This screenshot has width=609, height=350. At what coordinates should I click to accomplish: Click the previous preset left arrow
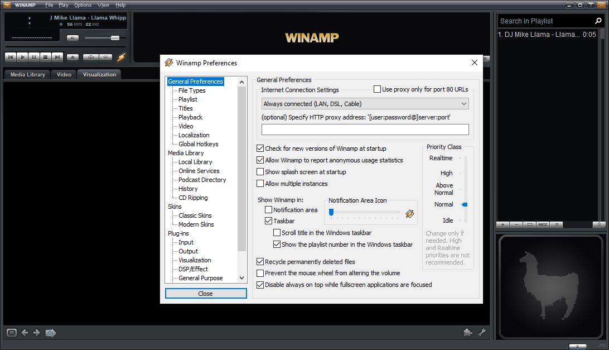click(x=25, y=333)
